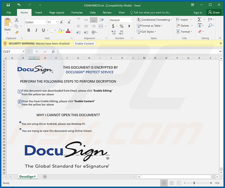Click the Find & Select magnifier icon

coord(210,26)
